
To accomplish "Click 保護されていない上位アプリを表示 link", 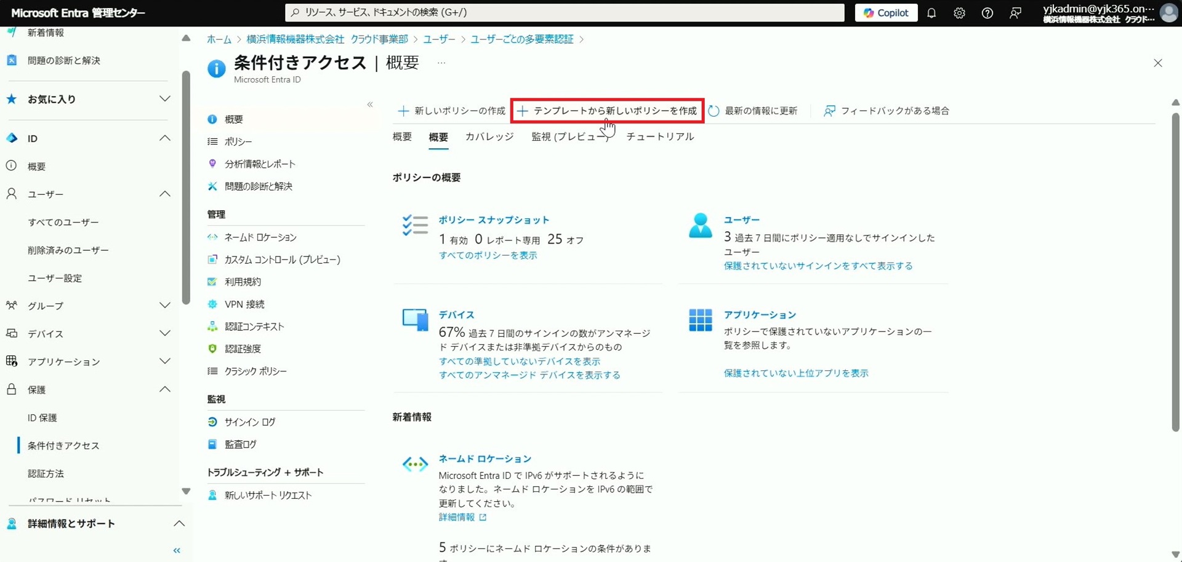I will (x=796, y=373).
